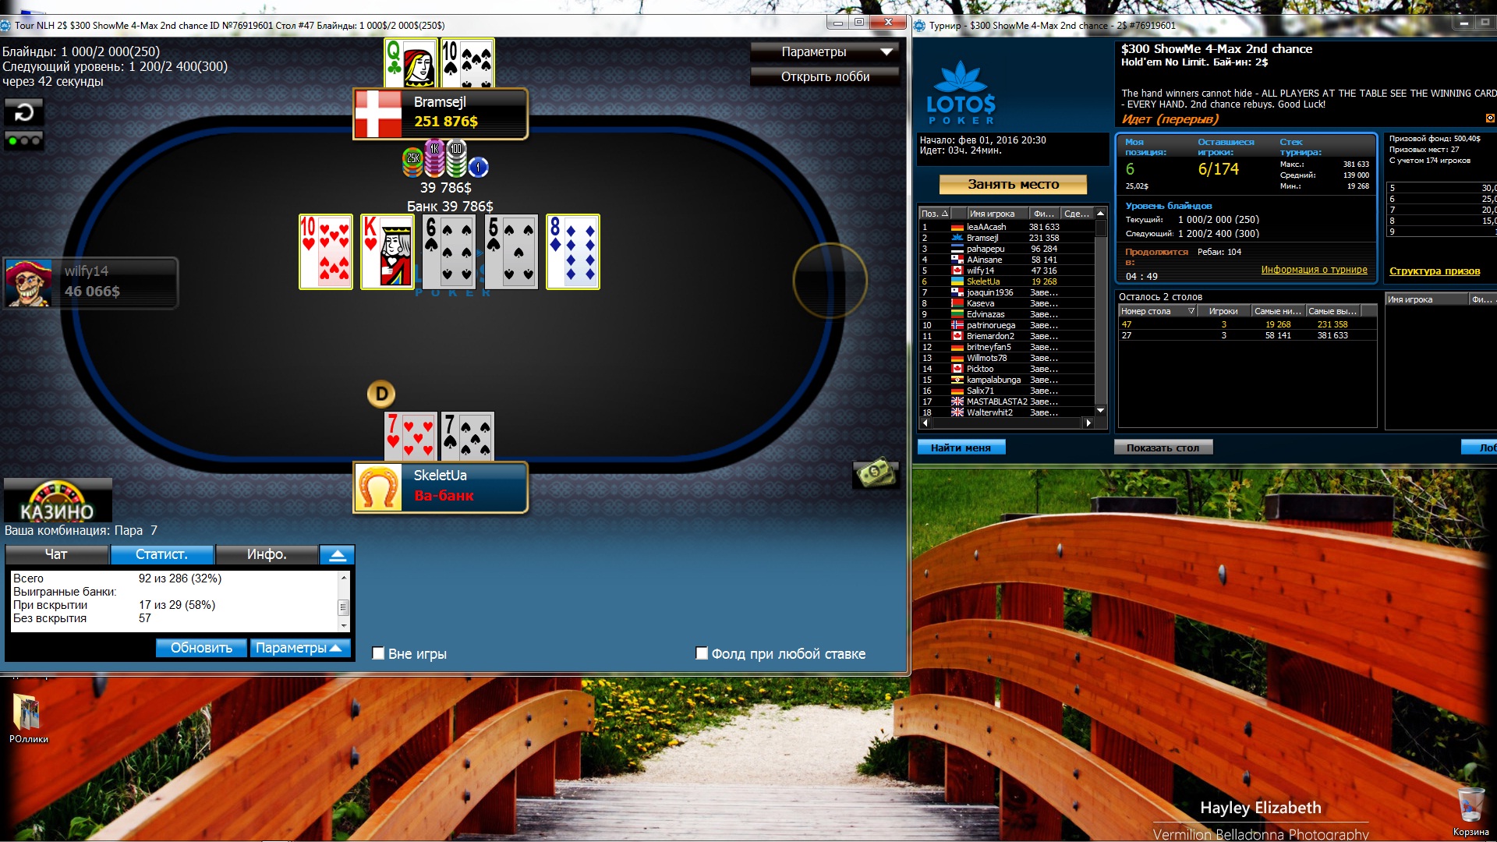Click the poker table window title icon

(x=6, y=25)
